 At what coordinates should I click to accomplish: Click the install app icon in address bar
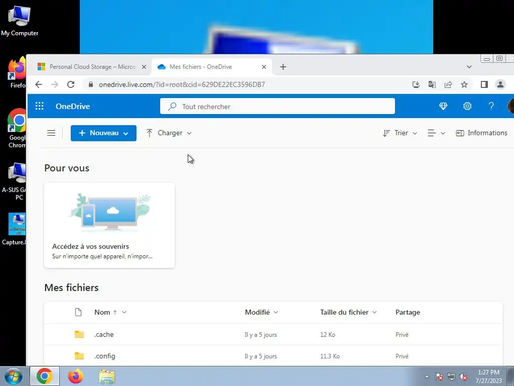coord(416,84)
